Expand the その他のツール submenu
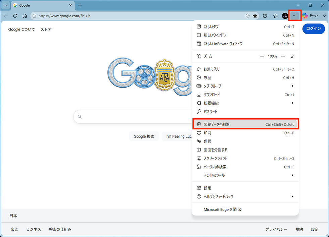 click(x=245, y=175)
